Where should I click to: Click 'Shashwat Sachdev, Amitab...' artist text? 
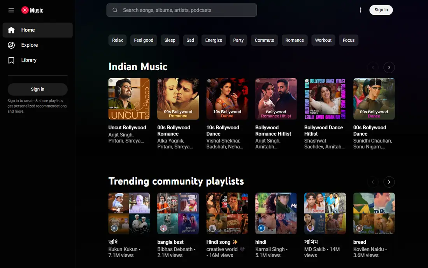pos(324,144)
